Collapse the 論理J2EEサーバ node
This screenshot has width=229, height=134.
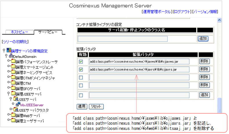pos(8,93)
